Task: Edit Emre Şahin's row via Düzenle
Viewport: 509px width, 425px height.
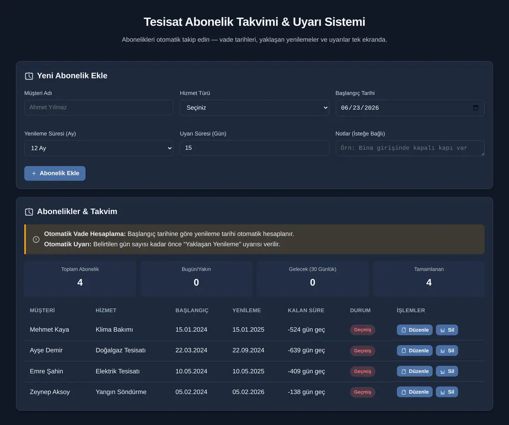Action: pyautogui.click(x=414, y=371)
